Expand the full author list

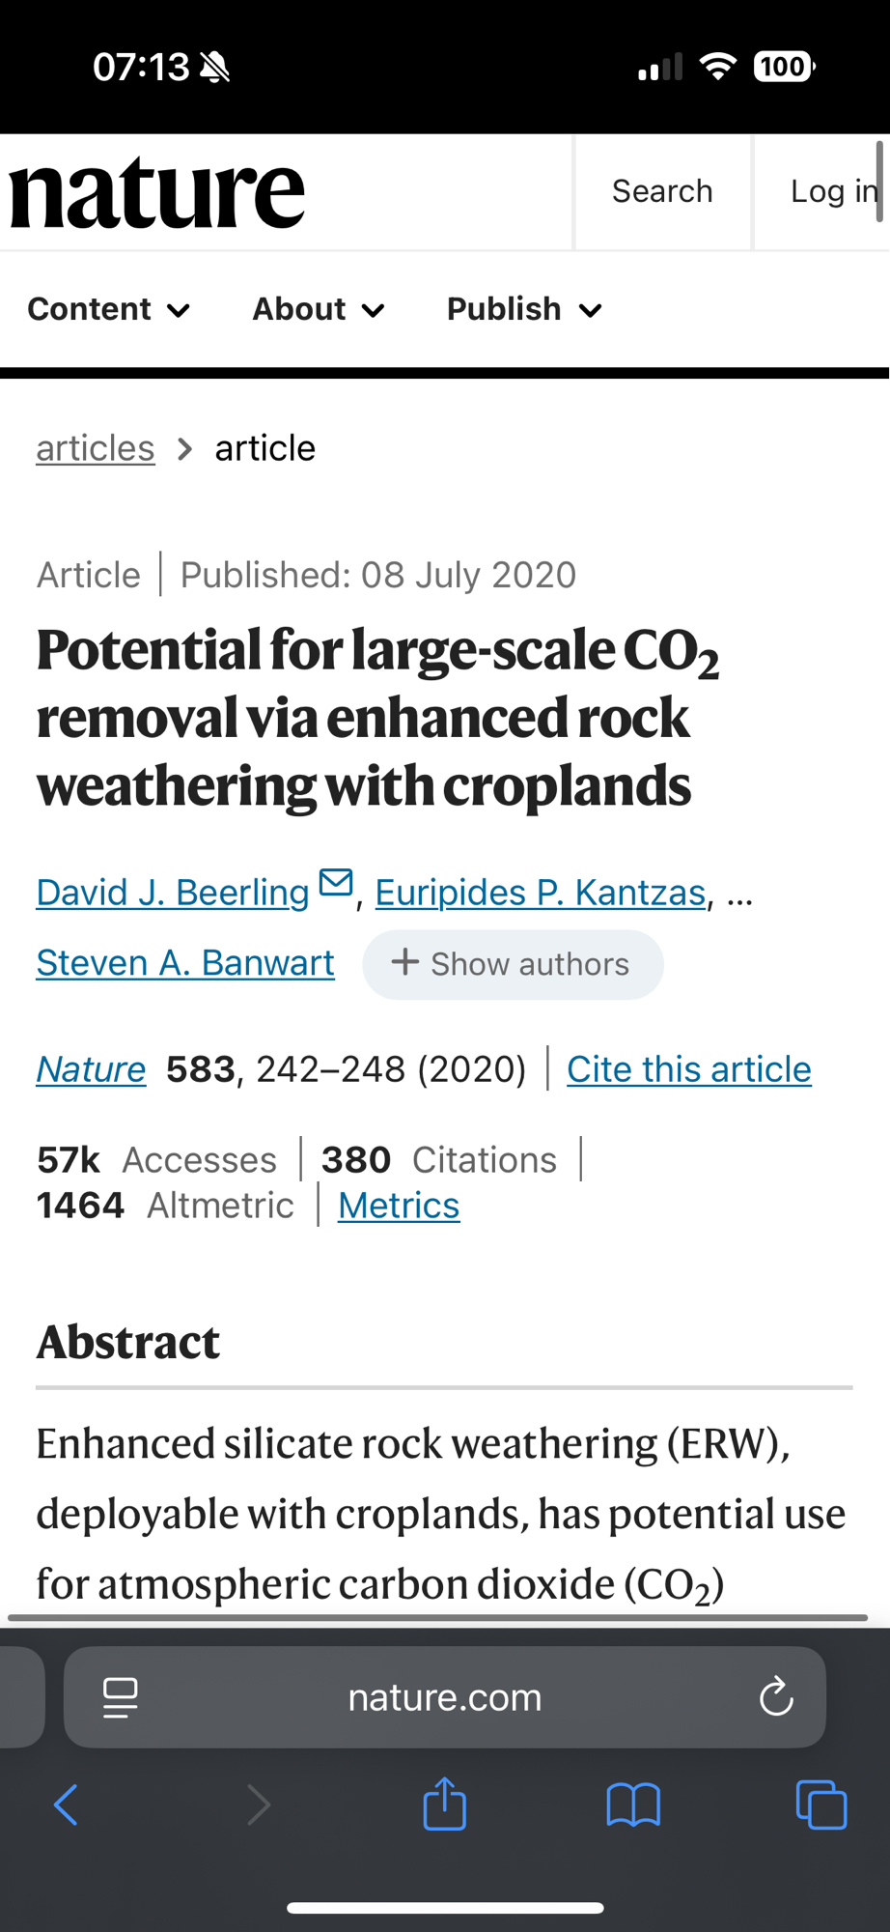(x=513, y=964)
